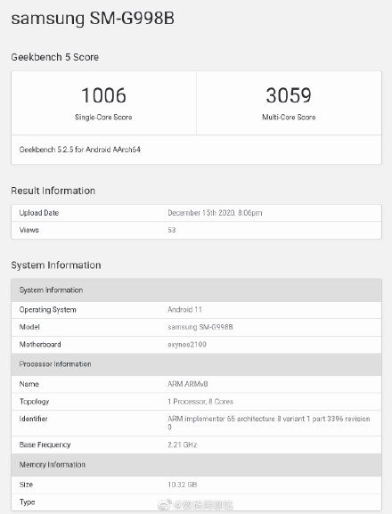Screen dimensions: 392x514
Task: Click Geekbench 5.2.5 for Android AArch64 text
Action: [80, 150]
